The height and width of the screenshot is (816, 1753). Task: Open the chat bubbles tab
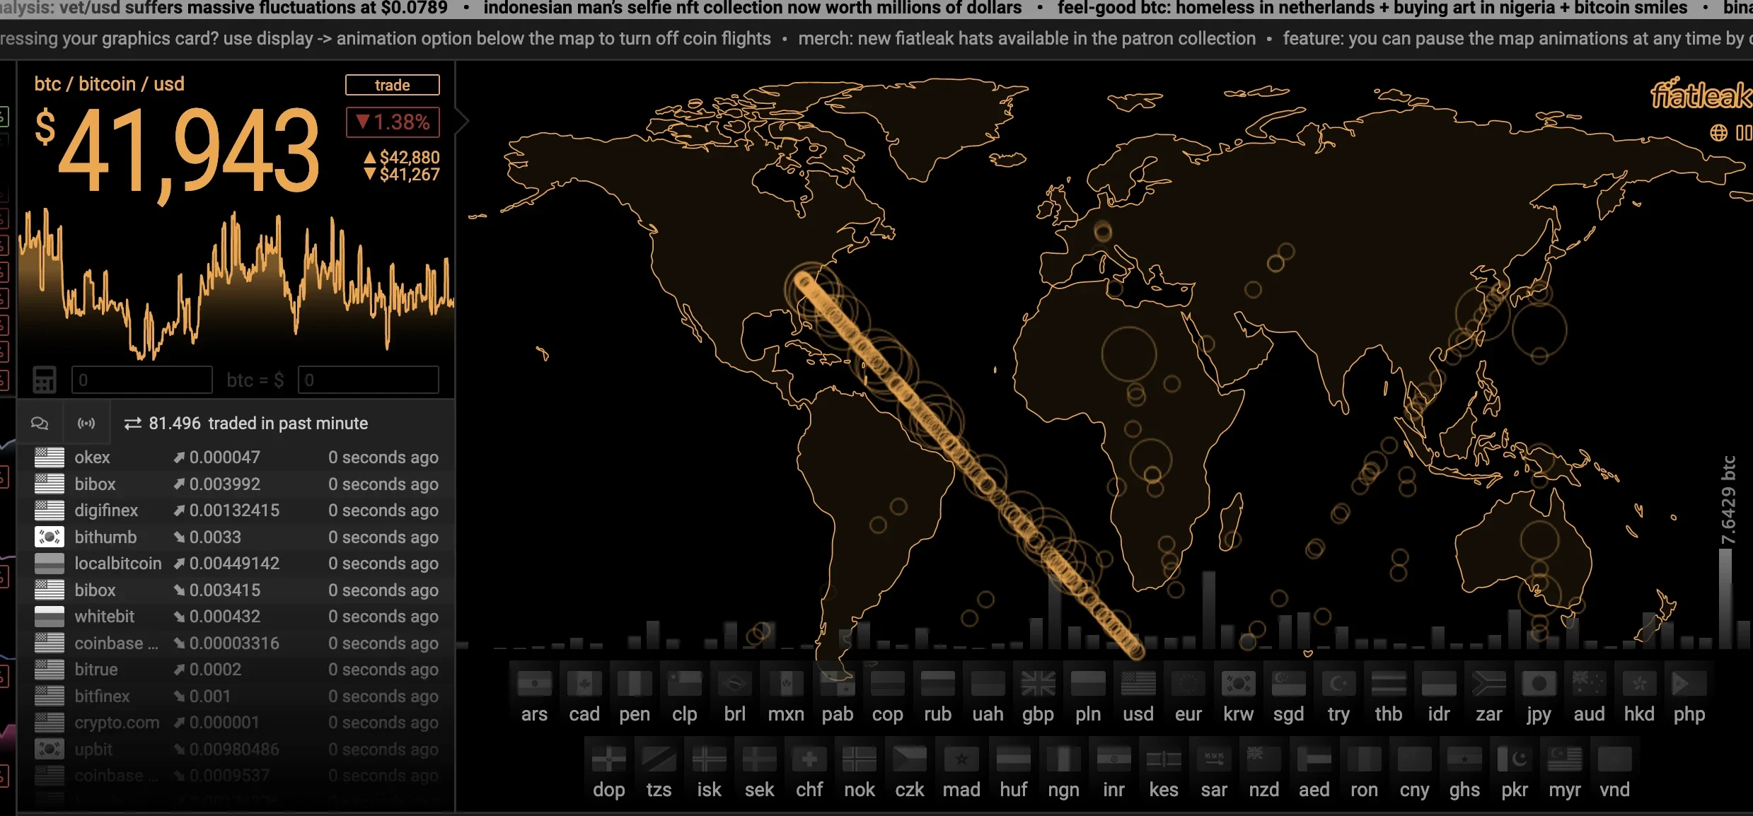coord(40,423)
